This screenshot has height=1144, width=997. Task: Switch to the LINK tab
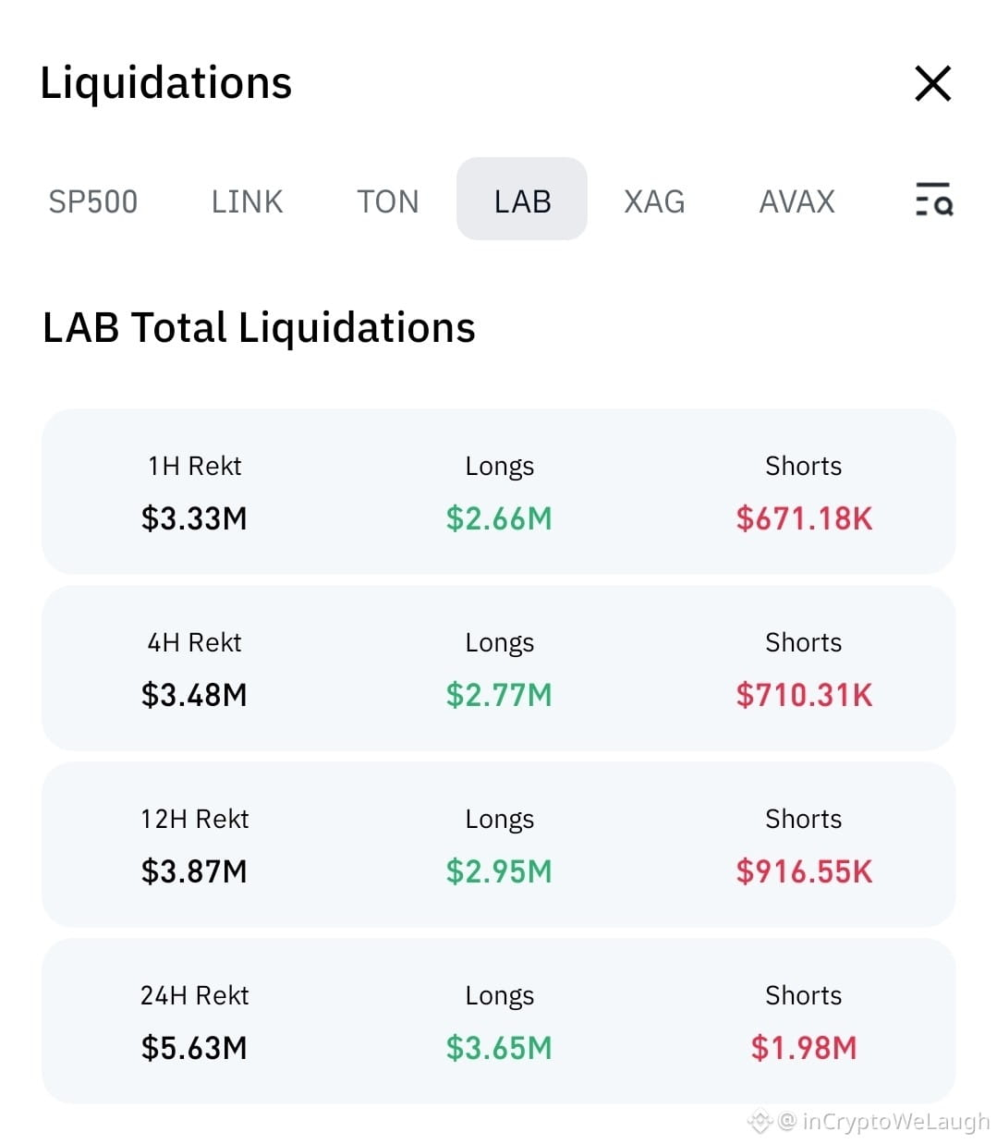[247, 201]
